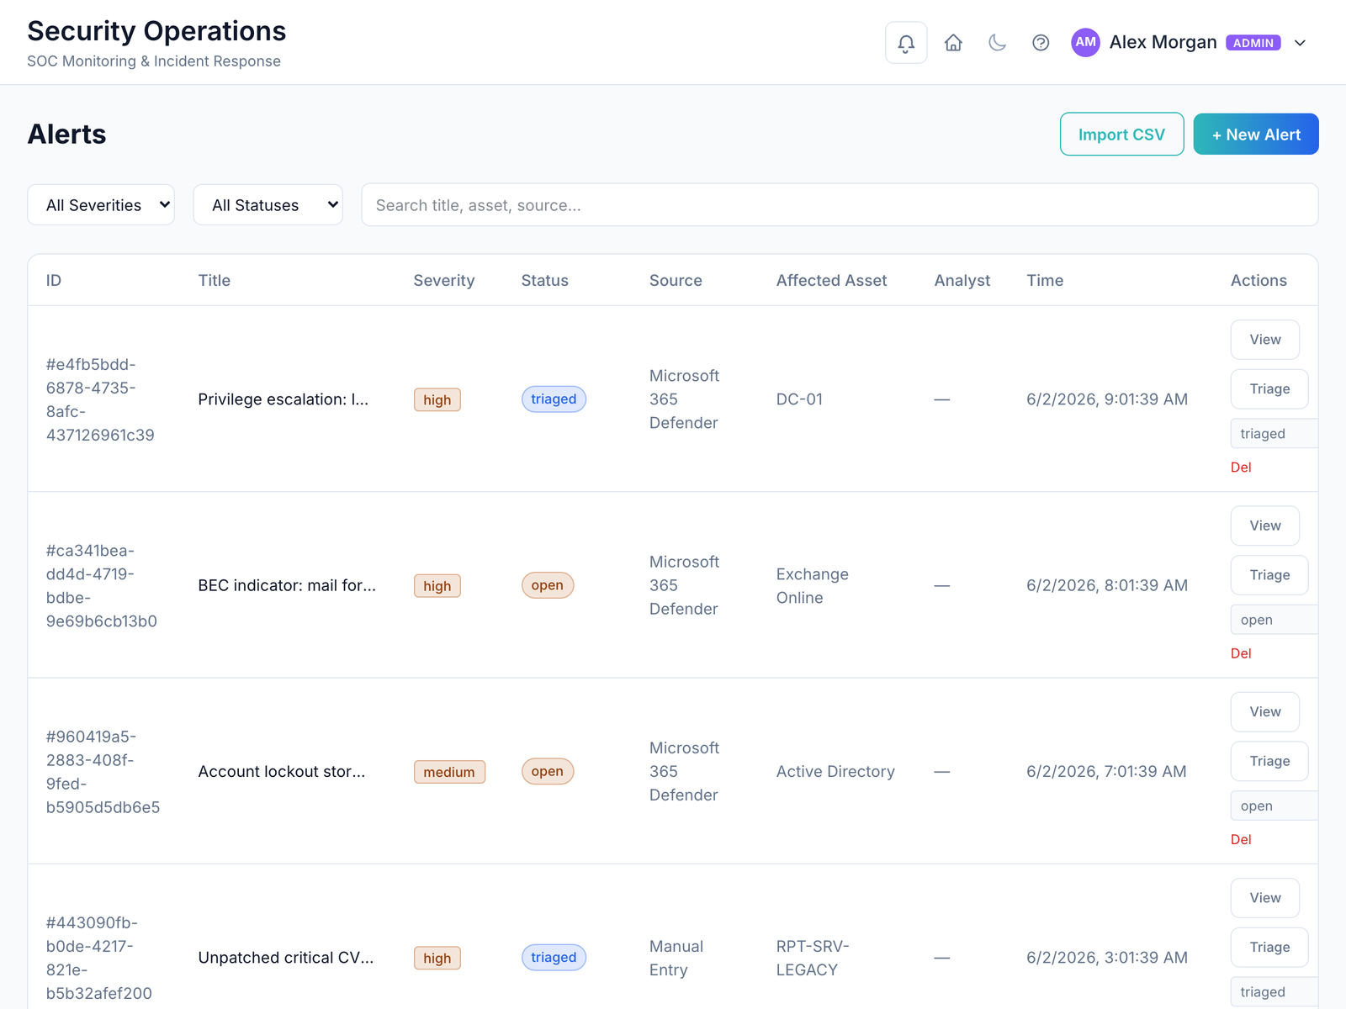1346x1009 pixels.
Task: Delete the Account lockout storm alert
Action: click(x=1241, y=839)
